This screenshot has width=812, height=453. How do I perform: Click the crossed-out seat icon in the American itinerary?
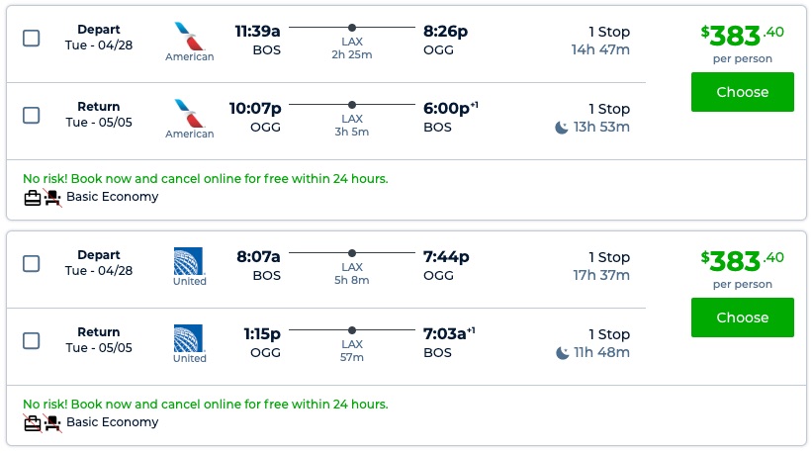tap(52, 197)
